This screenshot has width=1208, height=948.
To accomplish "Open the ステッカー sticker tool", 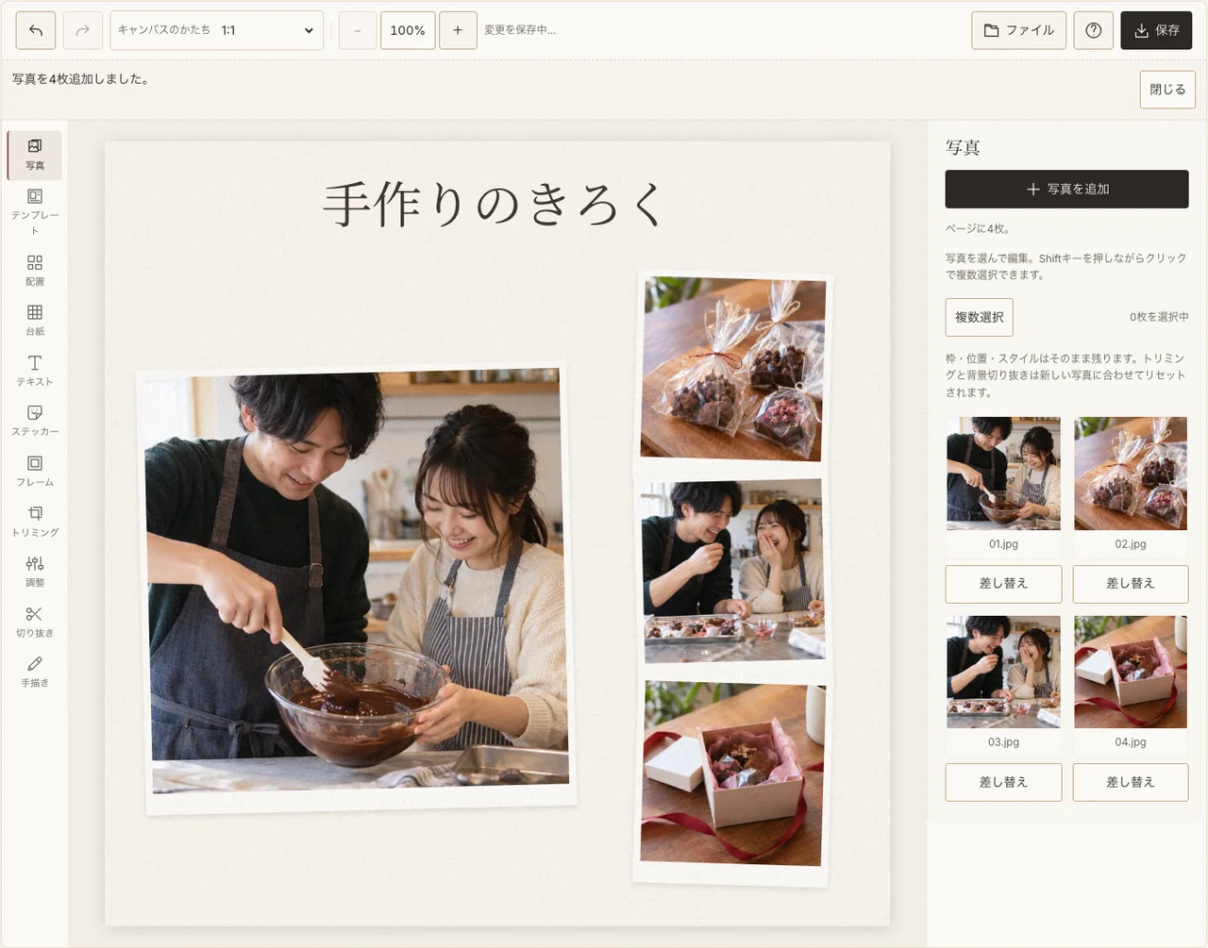I will point(35,421).
